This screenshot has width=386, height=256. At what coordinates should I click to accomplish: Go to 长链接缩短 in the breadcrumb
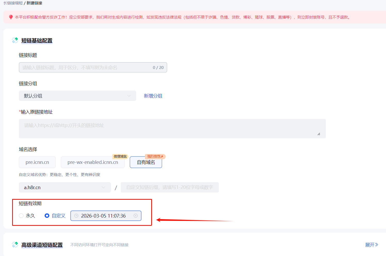pos(13,3)
